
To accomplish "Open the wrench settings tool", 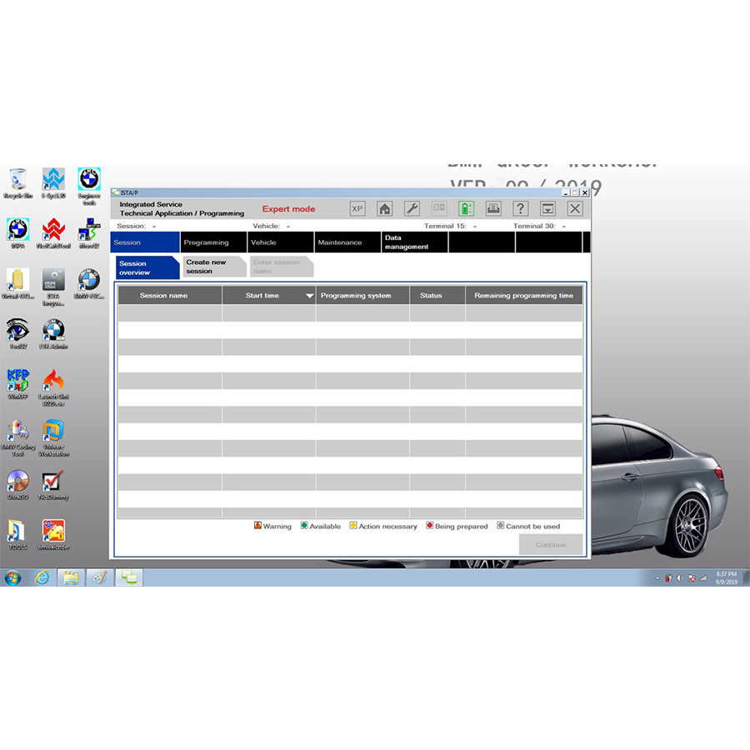I will (412, 209).
